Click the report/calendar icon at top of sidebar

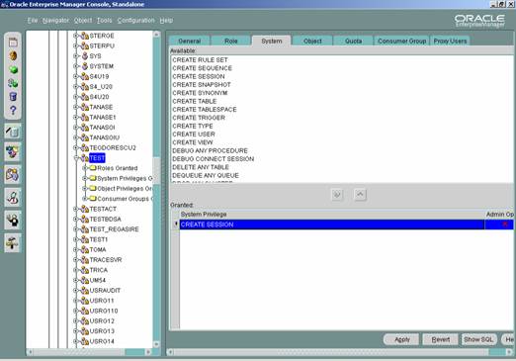13,43
